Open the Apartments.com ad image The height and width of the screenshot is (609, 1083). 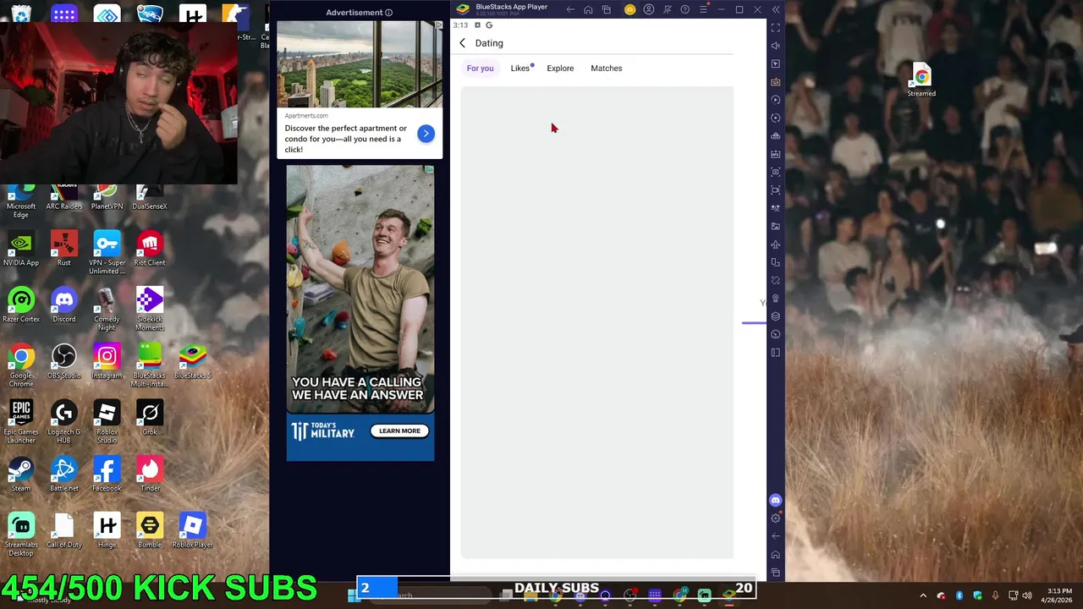360,64
